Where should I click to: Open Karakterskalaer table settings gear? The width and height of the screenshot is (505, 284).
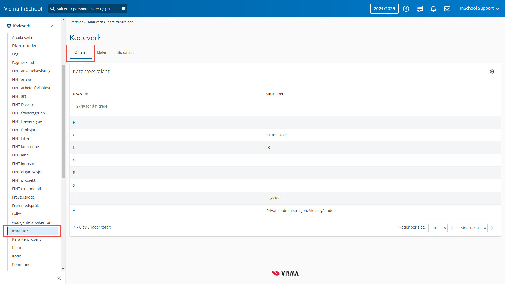coord(492,72)
